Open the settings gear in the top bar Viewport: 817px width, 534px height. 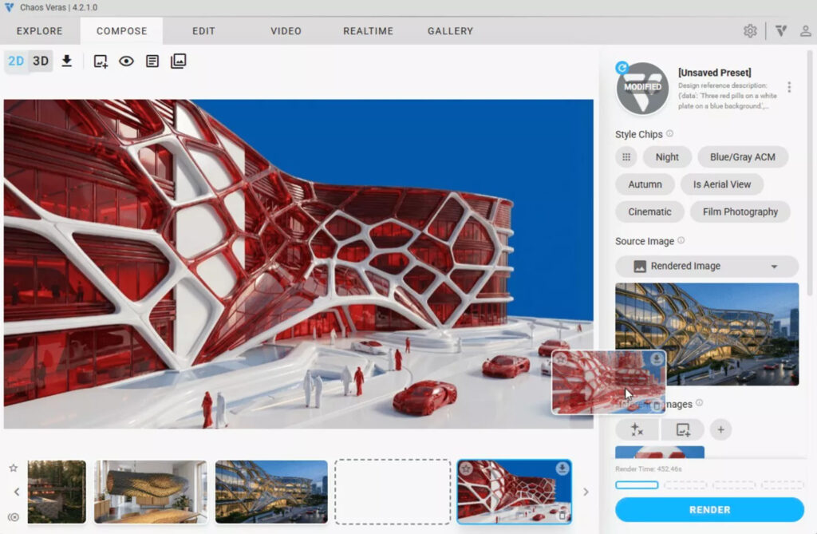[750, 30]
